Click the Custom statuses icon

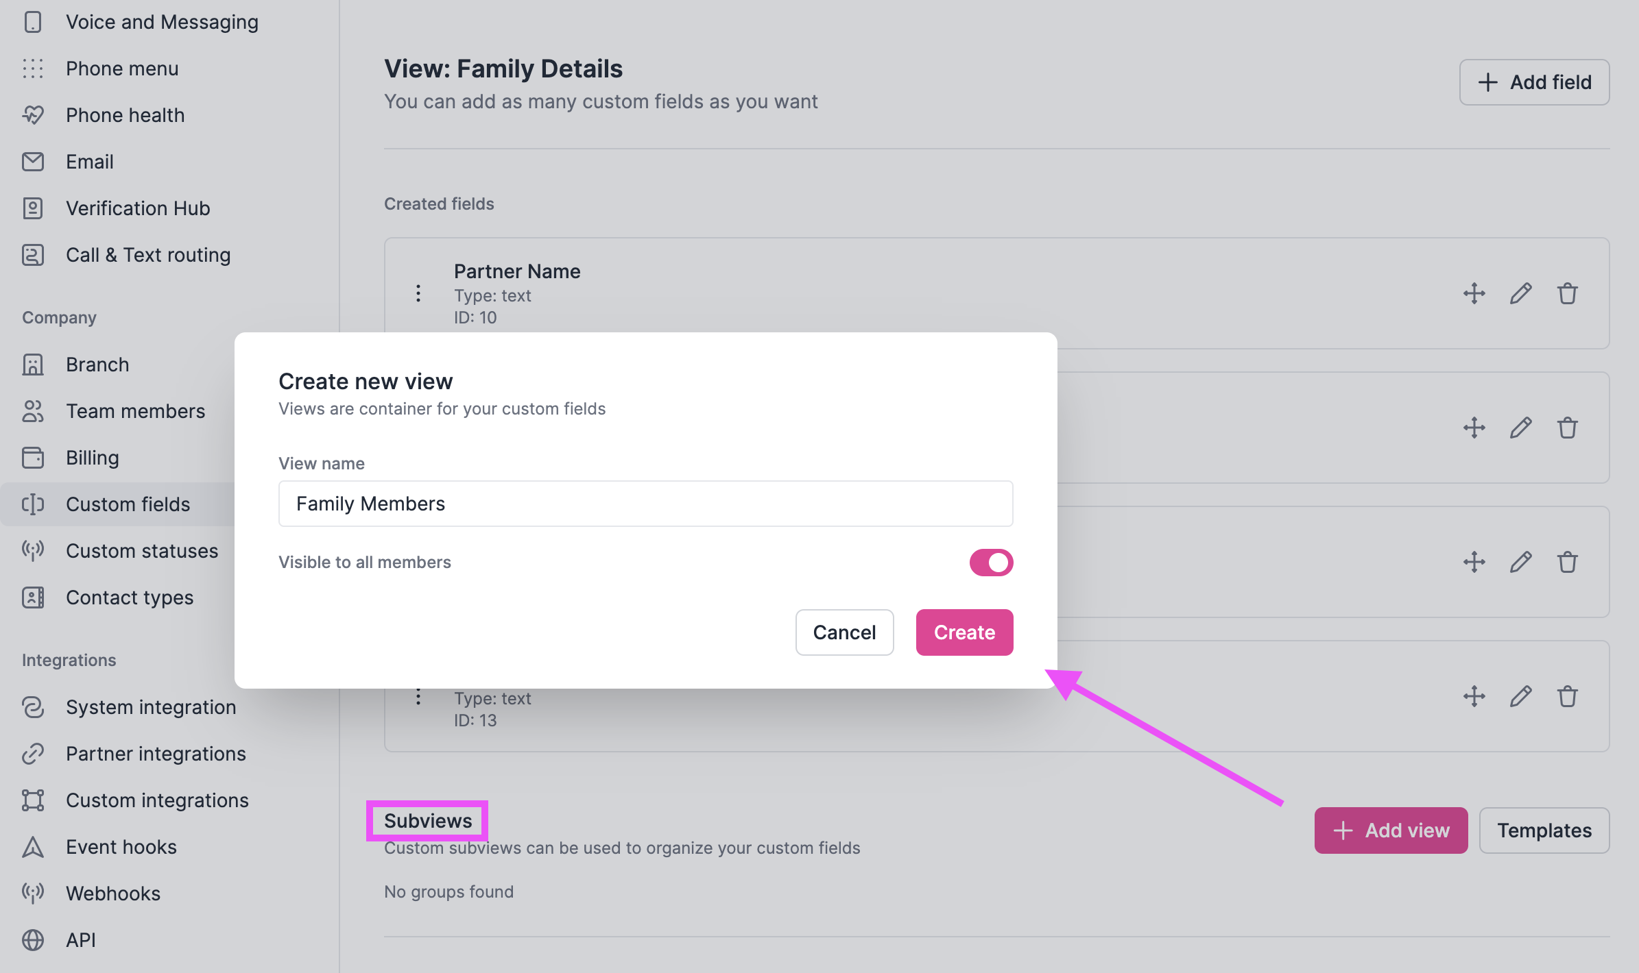pyautogui.click(x=32, y=550)
